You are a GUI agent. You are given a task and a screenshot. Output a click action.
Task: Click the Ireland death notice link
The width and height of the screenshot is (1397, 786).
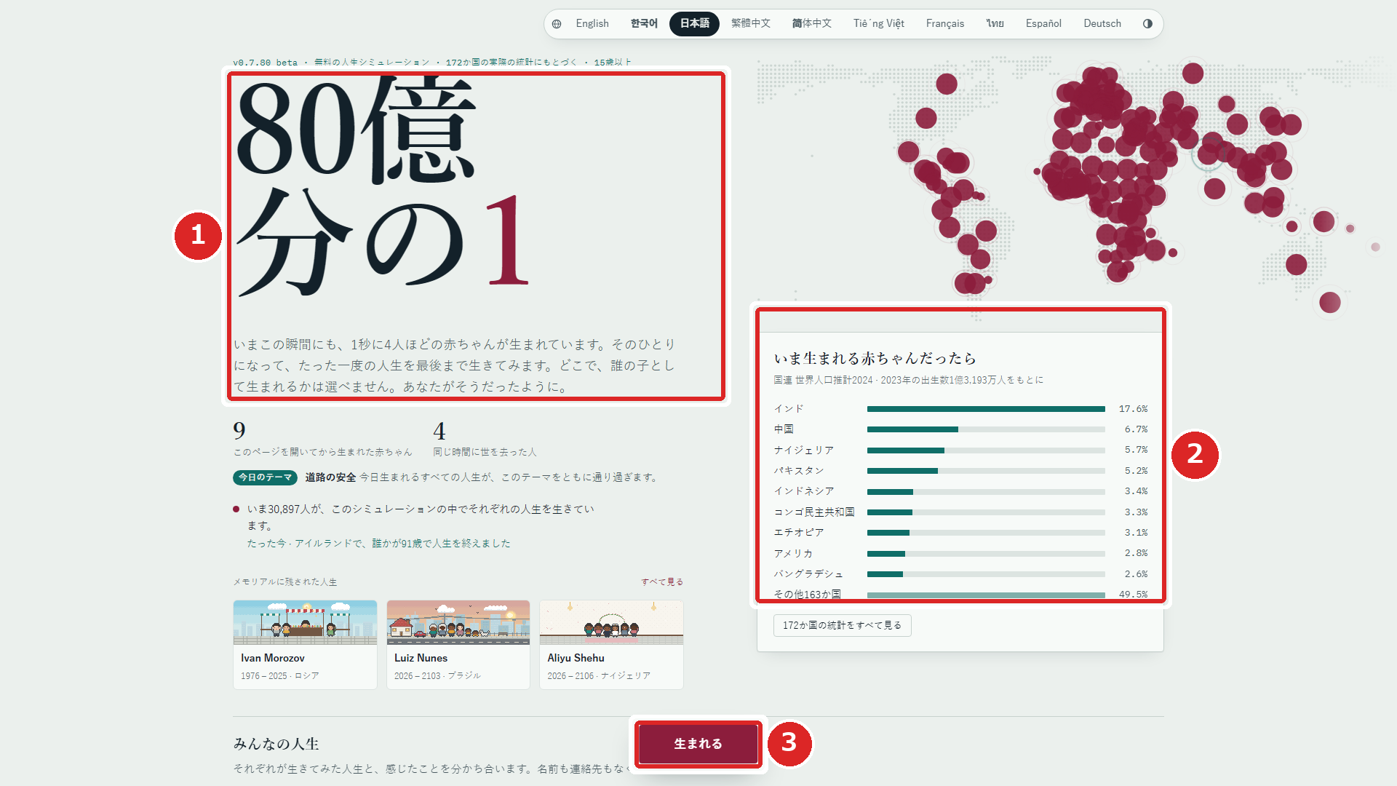378,544
